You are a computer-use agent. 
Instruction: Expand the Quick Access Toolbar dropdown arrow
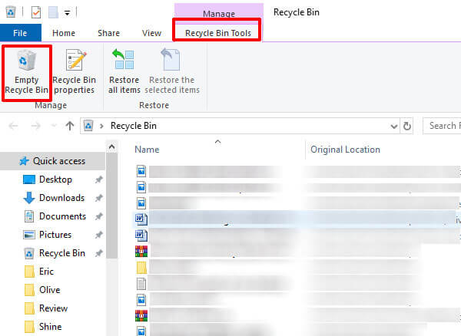[x=68, y=13]
